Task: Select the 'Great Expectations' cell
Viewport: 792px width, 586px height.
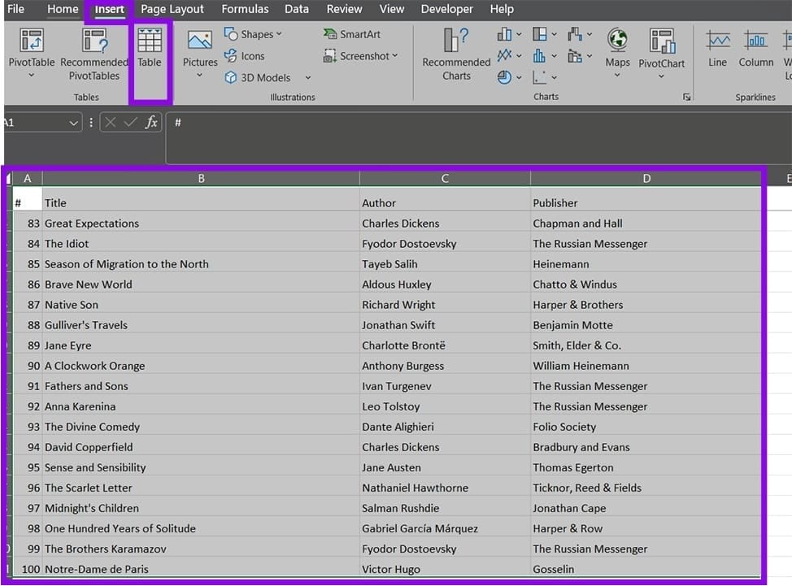Action: 201,223
